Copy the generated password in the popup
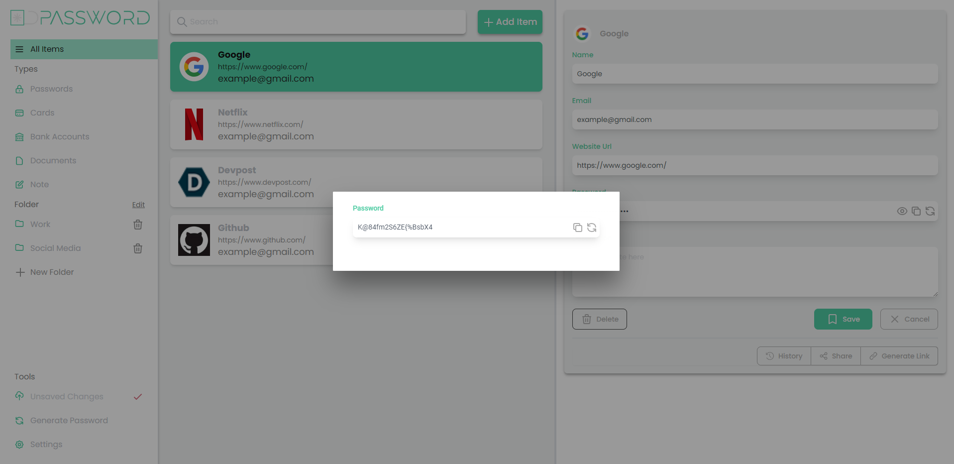 click(577, 228)
